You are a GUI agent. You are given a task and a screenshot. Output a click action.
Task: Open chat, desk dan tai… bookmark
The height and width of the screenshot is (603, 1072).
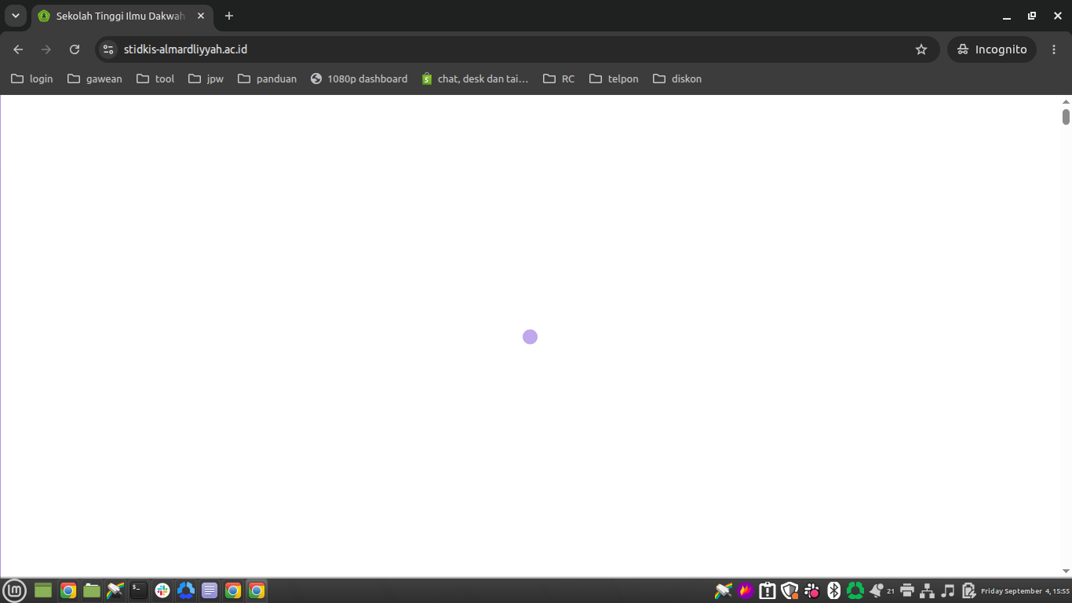(475, 79)
